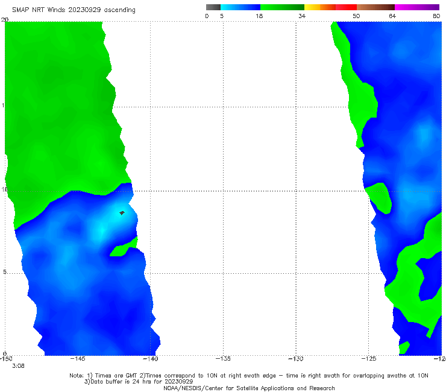Click the latitude label '5' on the left axis

point(5,272)
